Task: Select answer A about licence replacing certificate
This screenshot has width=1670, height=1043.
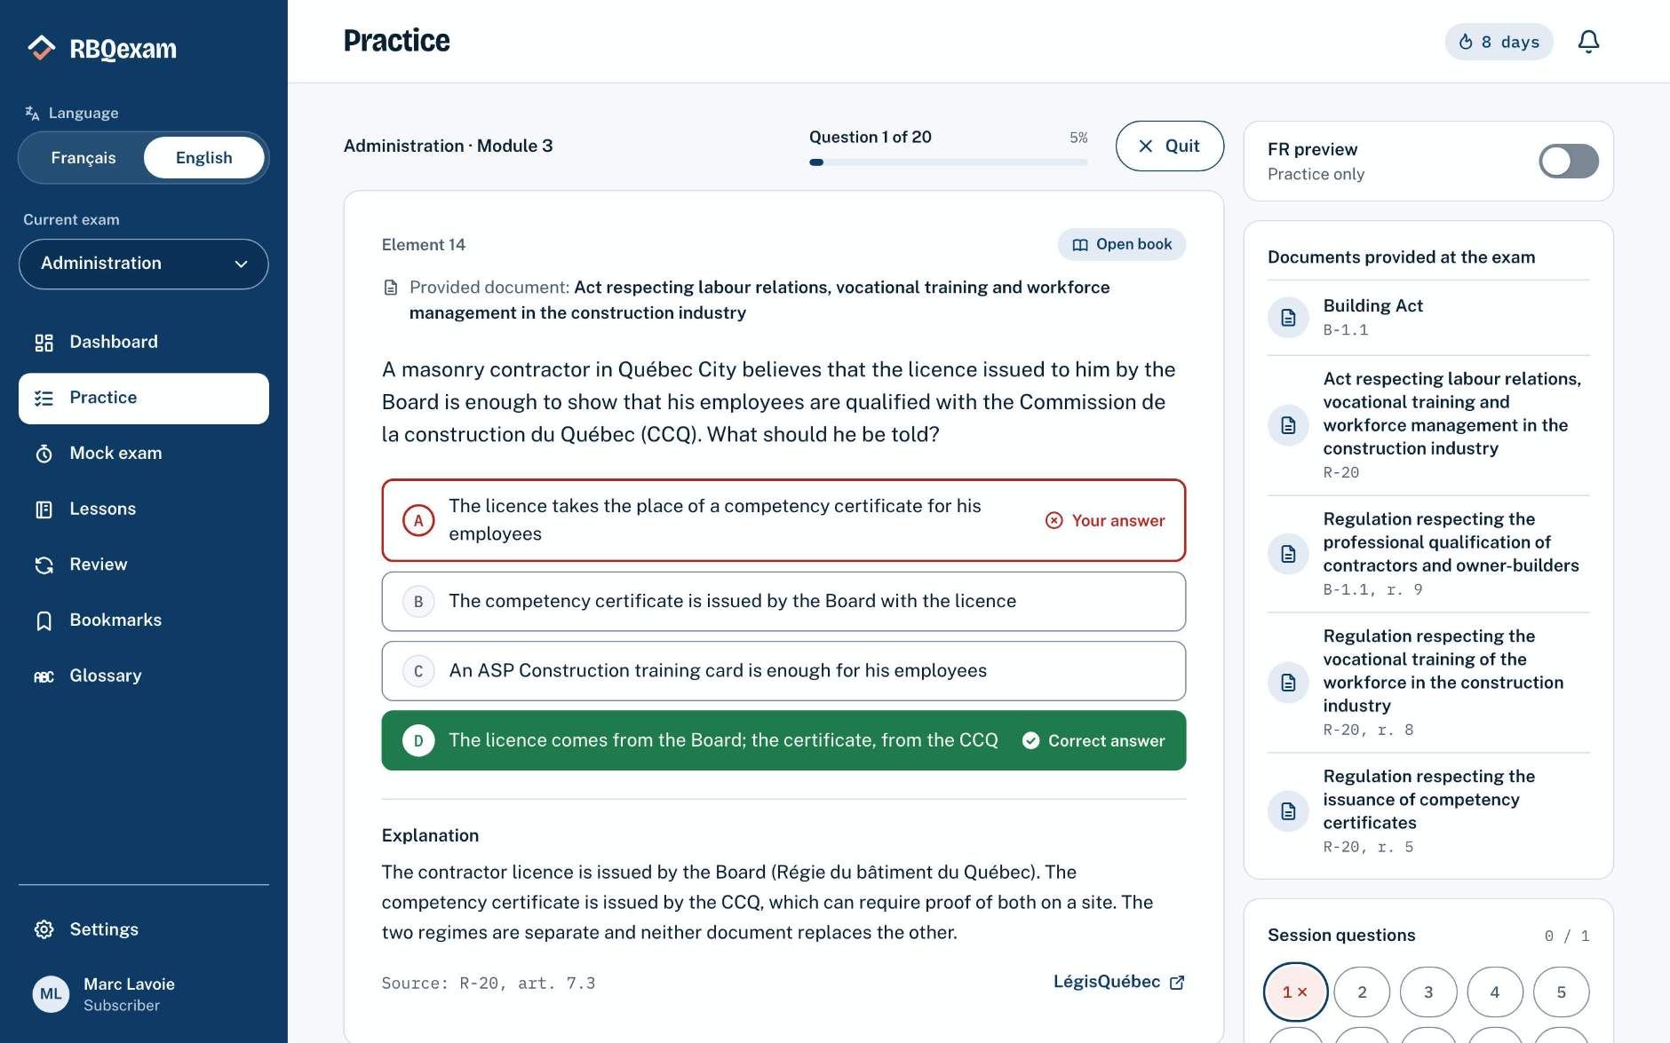Action: point(783,520)
